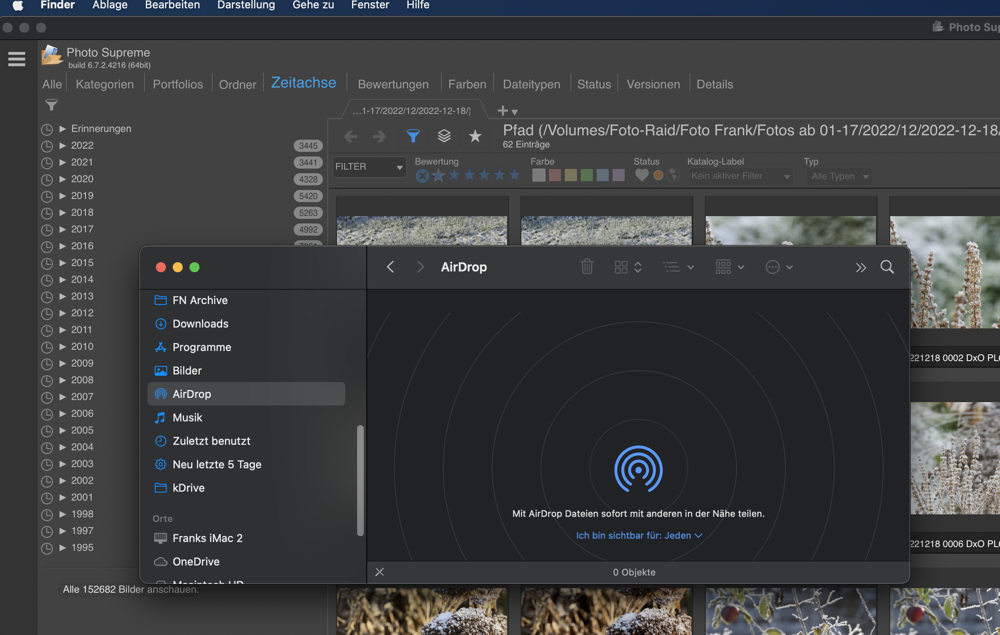Switch to the Bewertungen tab

pyautogui.click(x=393, y=84)
